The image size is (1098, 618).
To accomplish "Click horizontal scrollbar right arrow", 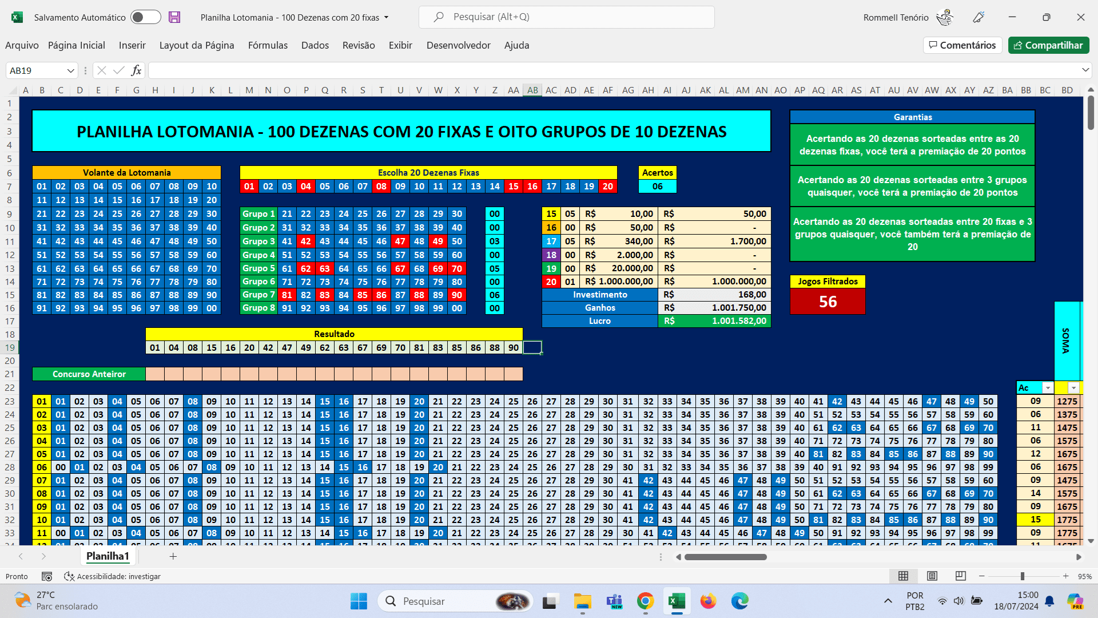I will [1079, 557].
